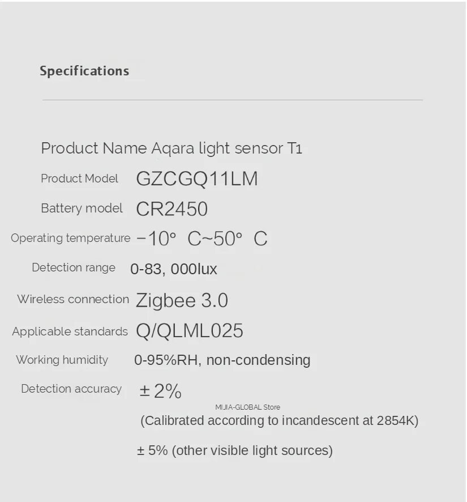Select the 0-83, 000lux value

coord(174,269)
